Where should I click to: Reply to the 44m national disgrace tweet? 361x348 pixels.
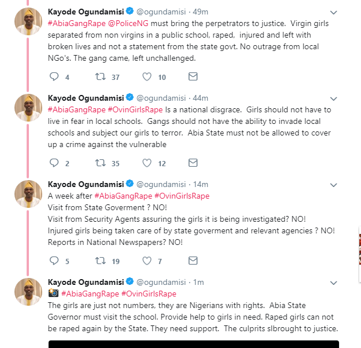click(54, 163)
